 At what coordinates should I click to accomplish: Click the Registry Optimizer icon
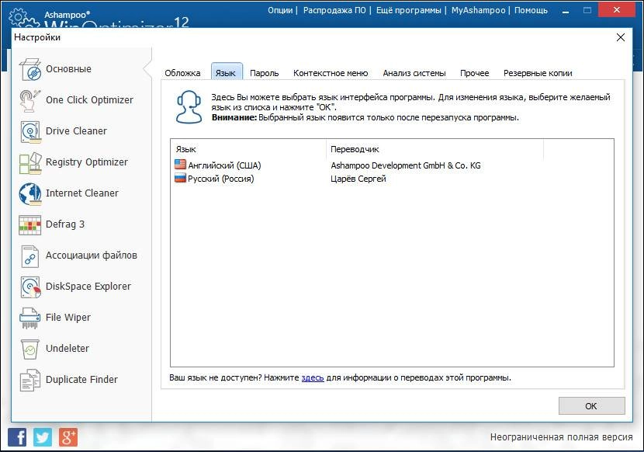30,162
